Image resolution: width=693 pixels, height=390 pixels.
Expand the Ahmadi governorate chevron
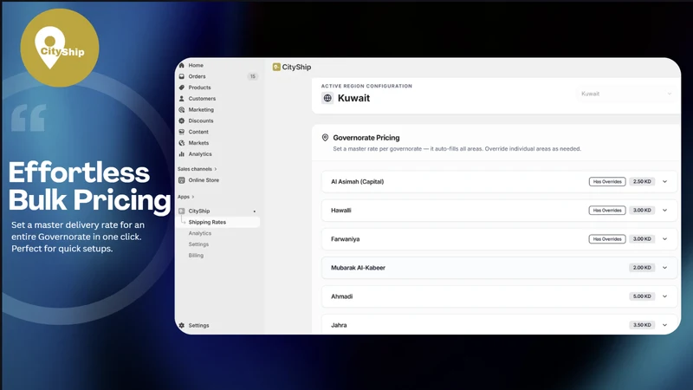point(664,296)
